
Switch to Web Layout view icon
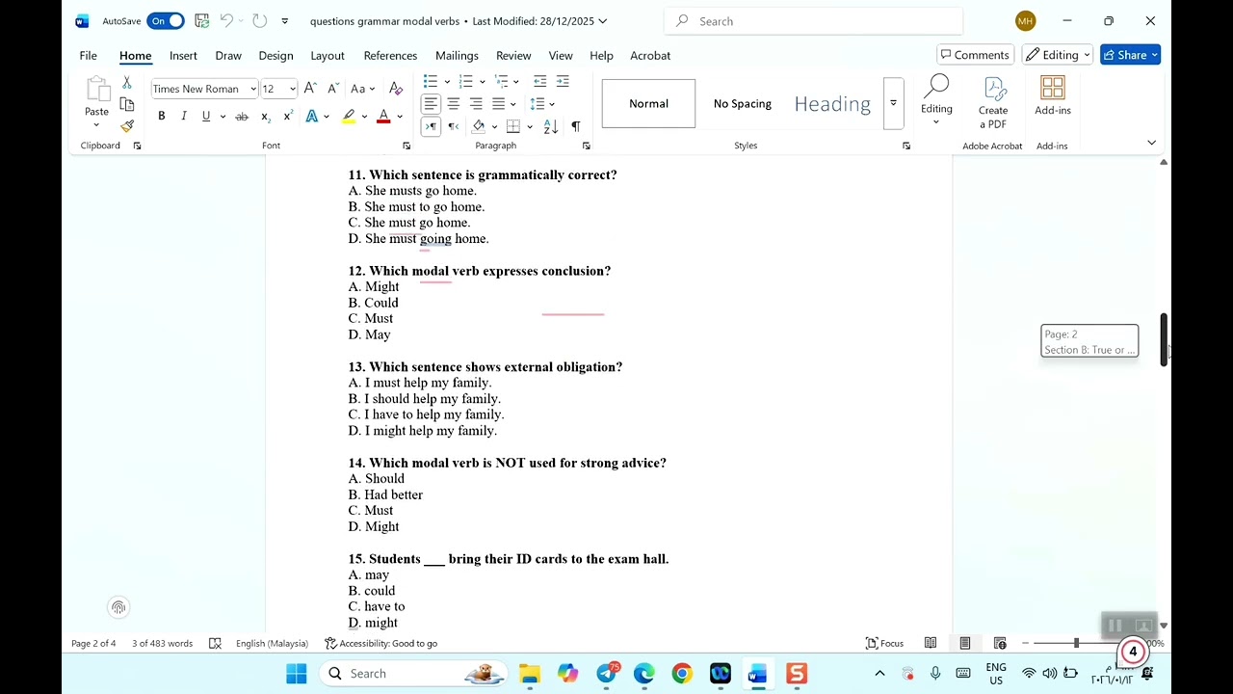coord(1000,643)
